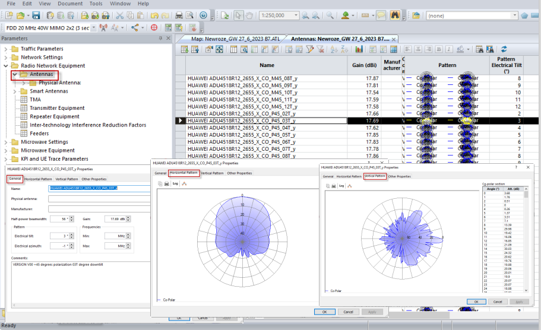Screen dimensions: 541x330
Task: Switch to Other Properties tab in Vertical Pattern dialog
Action: (x=399, y=176)
